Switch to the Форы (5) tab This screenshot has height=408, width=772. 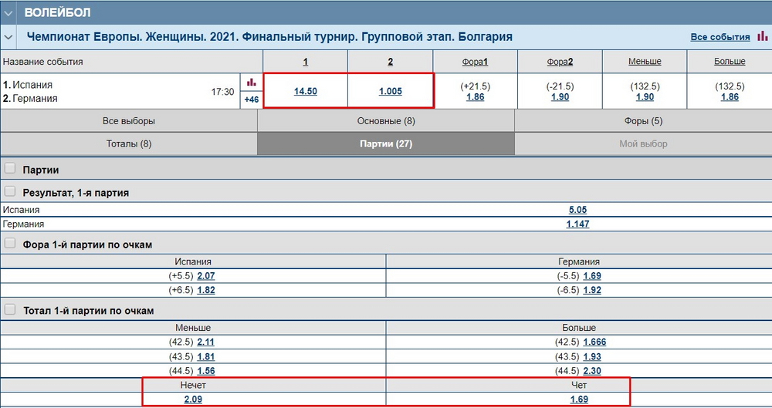pos(642,121)
